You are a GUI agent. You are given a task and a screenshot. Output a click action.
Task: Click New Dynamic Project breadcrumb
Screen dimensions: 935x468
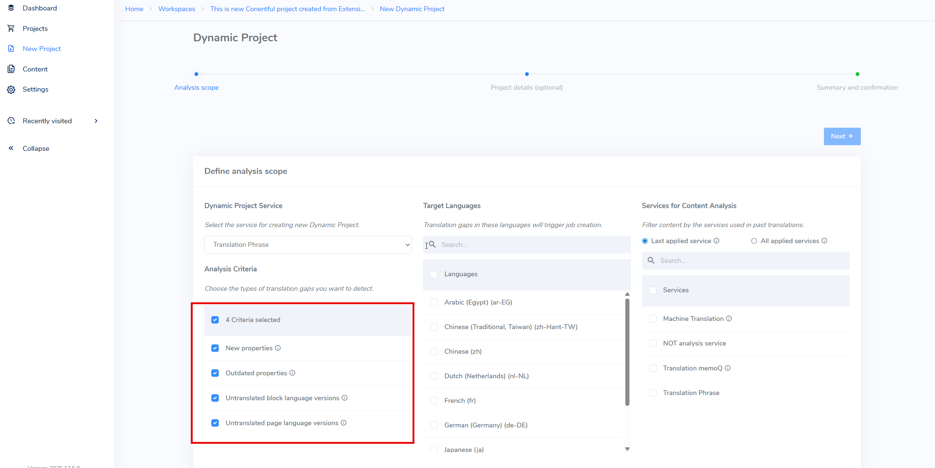coord(412,9)
